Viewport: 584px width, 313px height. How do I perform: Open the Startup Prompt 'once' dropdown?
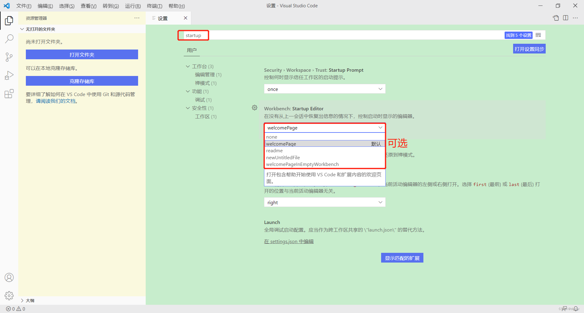point(325,89)
